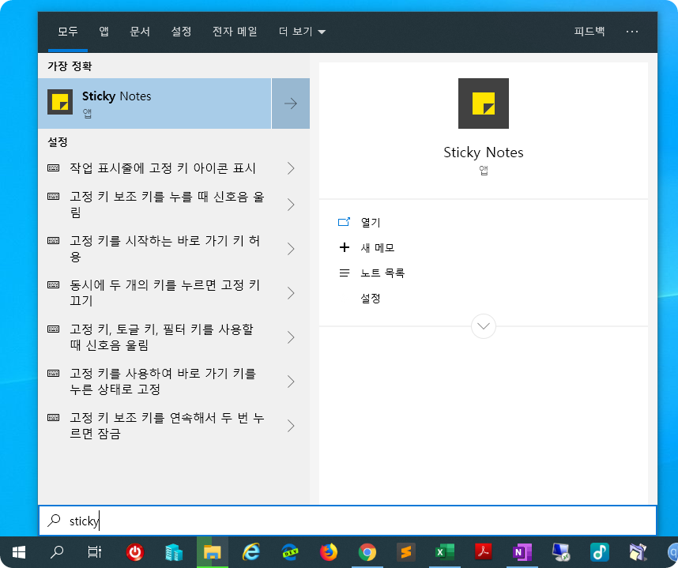Expand Sticky Notes result arrow

click(291, 103)
